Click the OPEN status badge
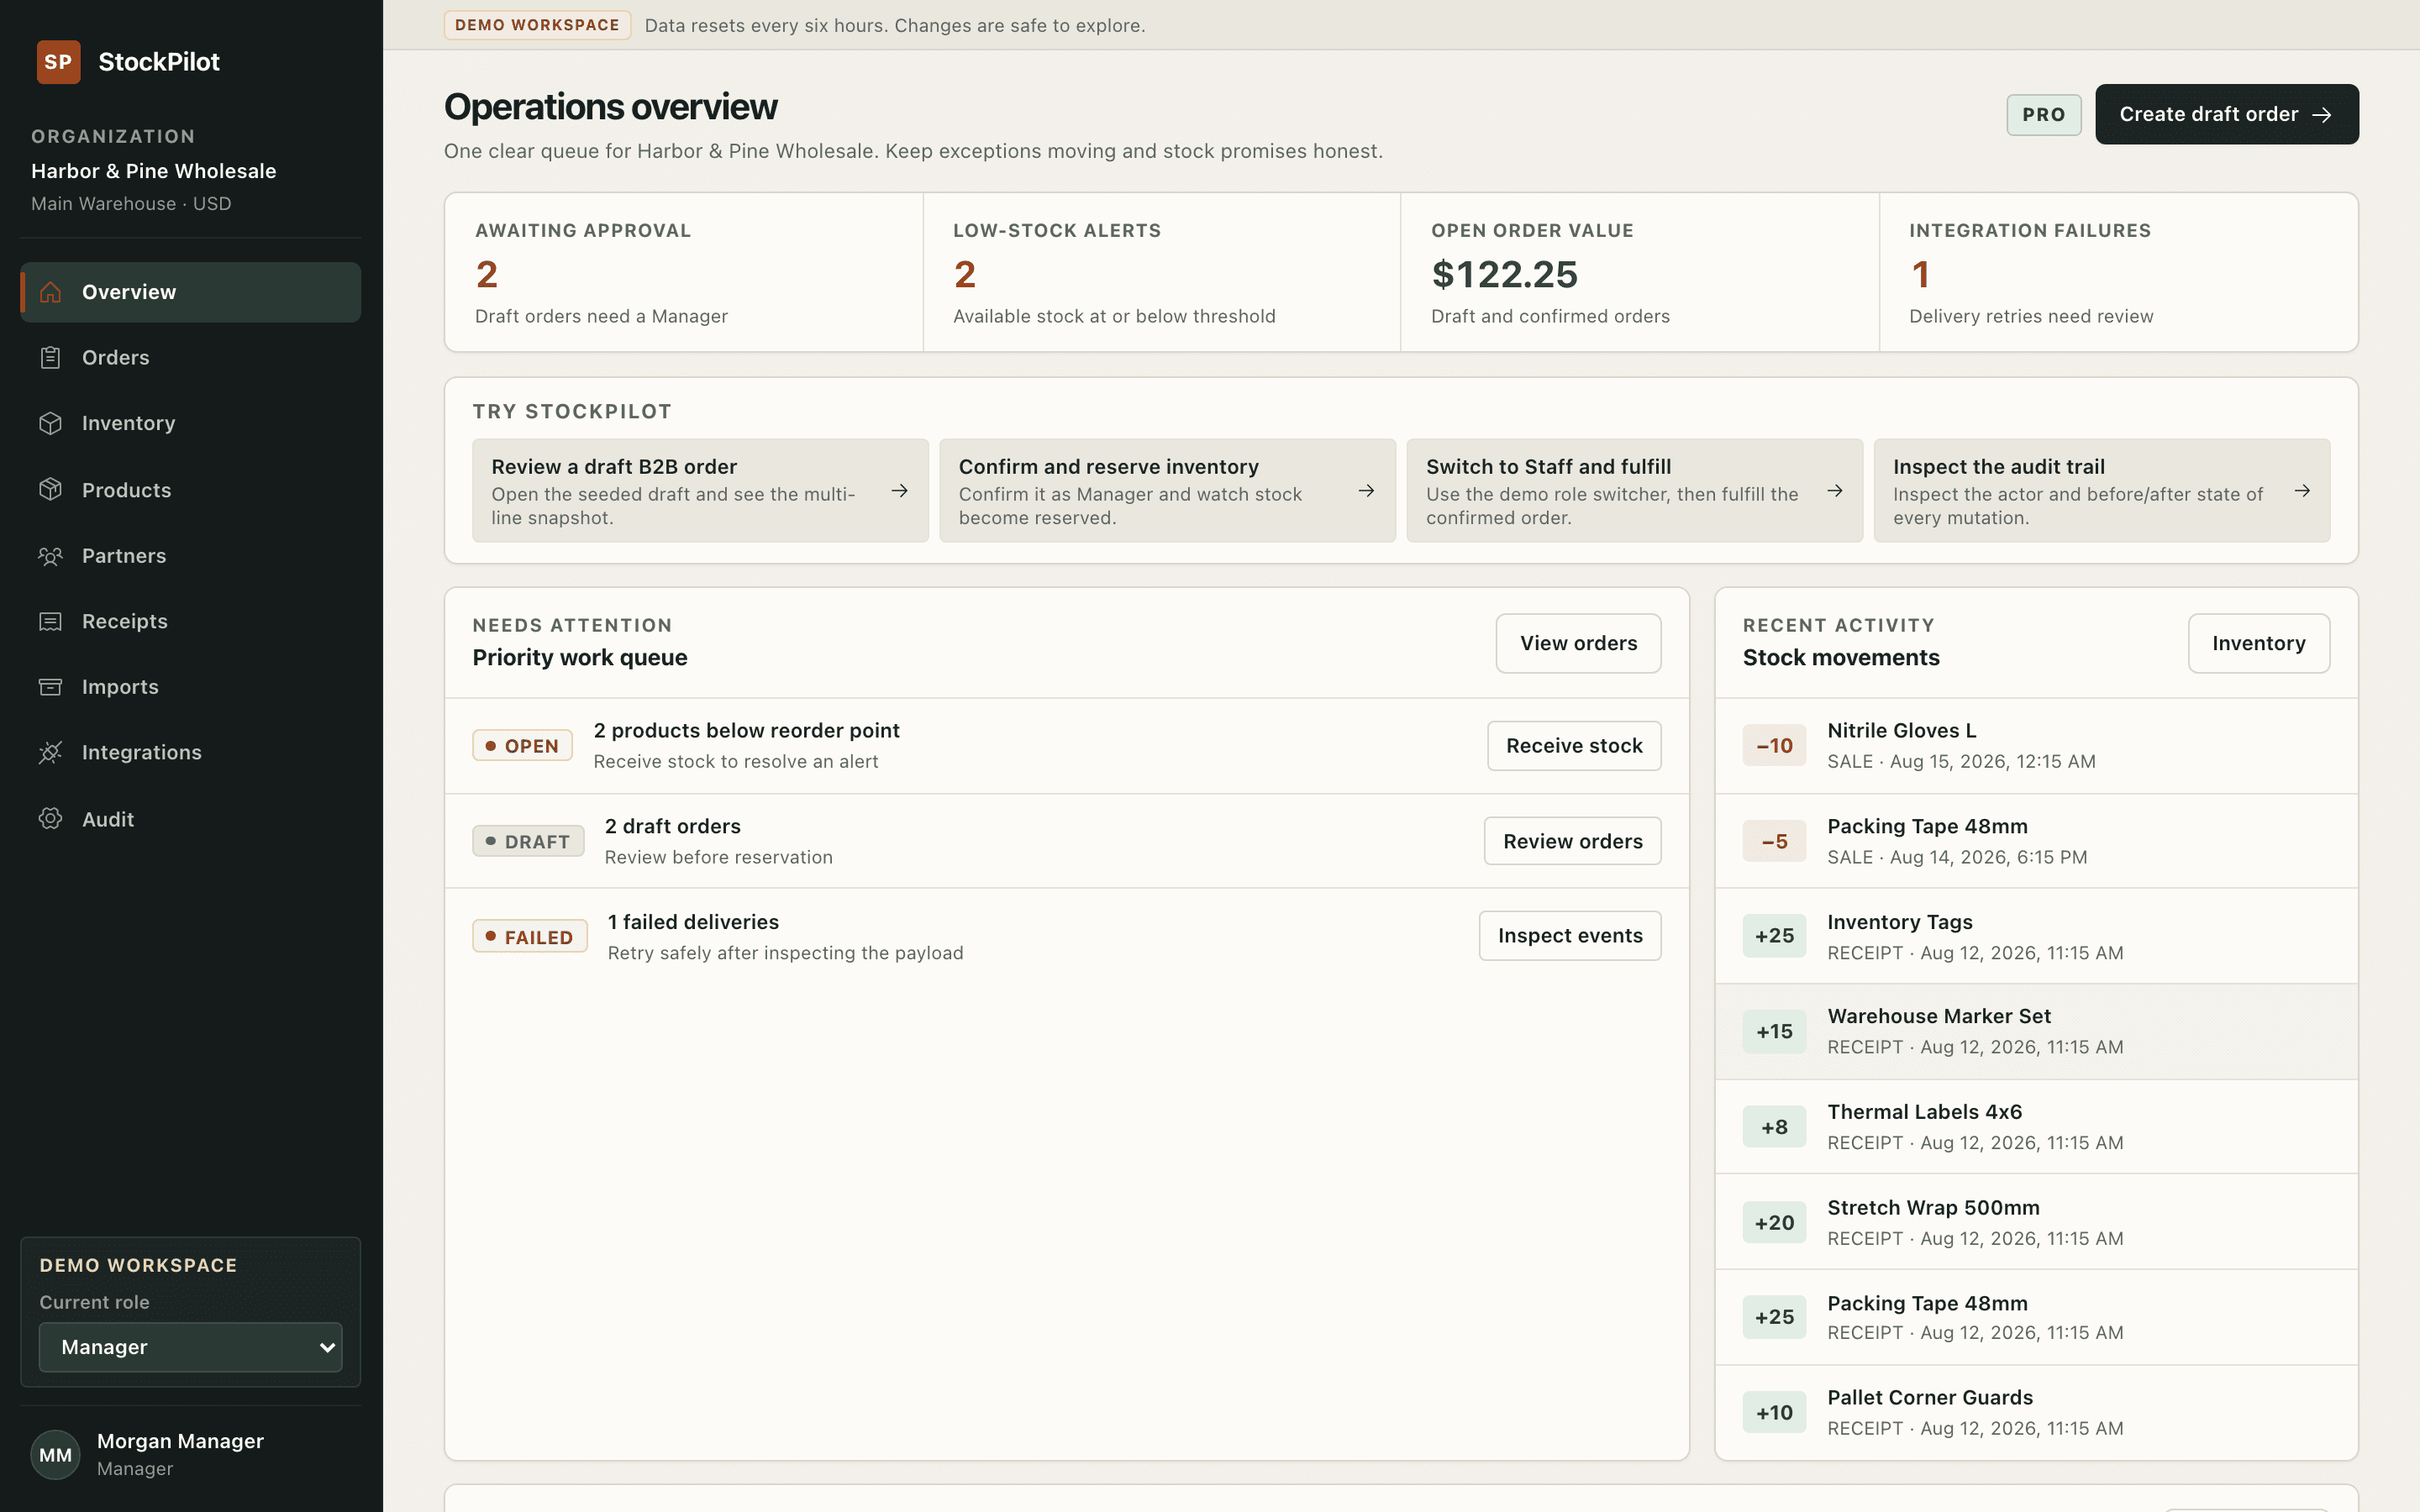 (522, 746)
